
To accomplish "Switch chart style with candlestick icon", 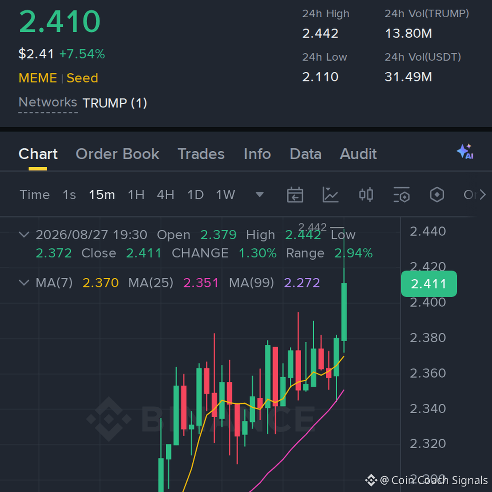I will (x=366, y=195).
